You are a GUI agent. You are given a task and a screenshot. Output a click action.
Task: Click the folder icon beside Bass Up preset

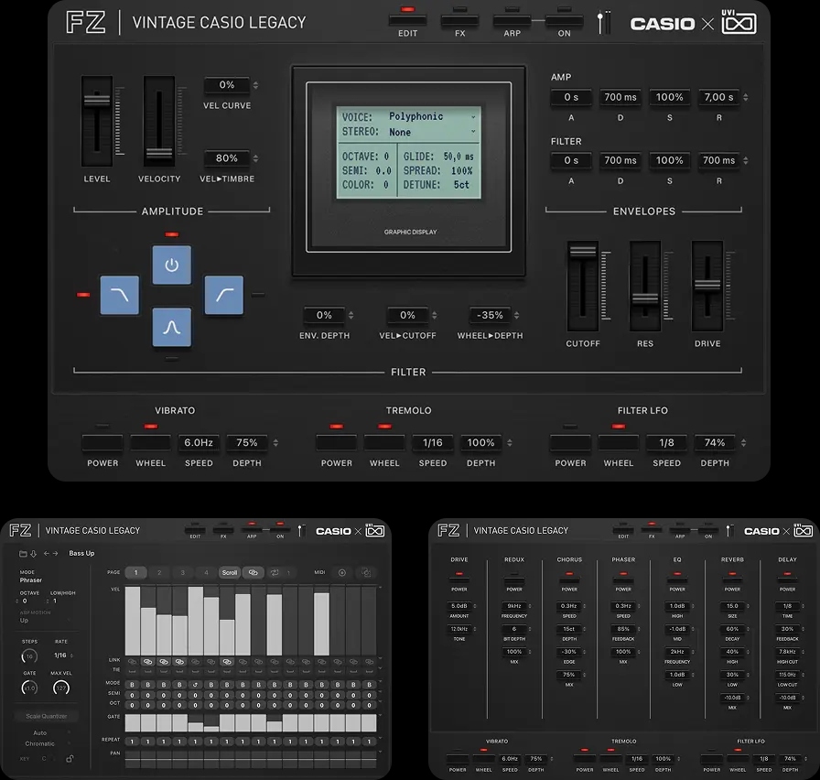(23, 553)
